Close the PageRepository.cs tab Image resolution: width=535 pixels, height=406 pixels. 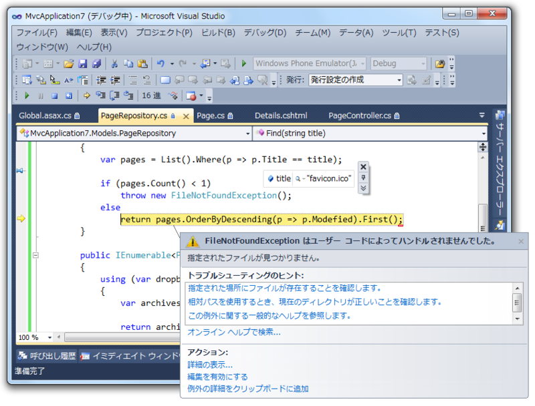tap(186, 116)
